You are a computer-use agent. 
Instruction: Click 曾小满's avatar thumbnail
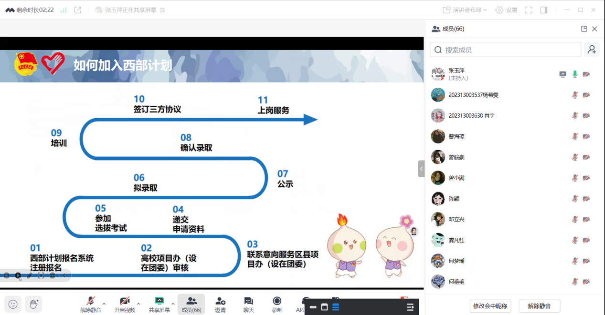point(438,178)
